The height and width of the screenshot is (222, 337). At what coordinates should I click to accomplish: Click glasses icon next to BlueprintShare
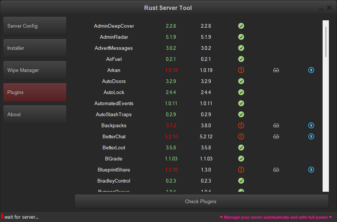276,170
